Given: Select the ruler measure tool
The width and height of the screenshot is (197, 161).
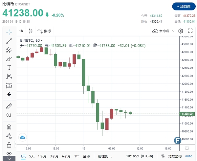Looking at the screenshot, I should coord(9,106).
